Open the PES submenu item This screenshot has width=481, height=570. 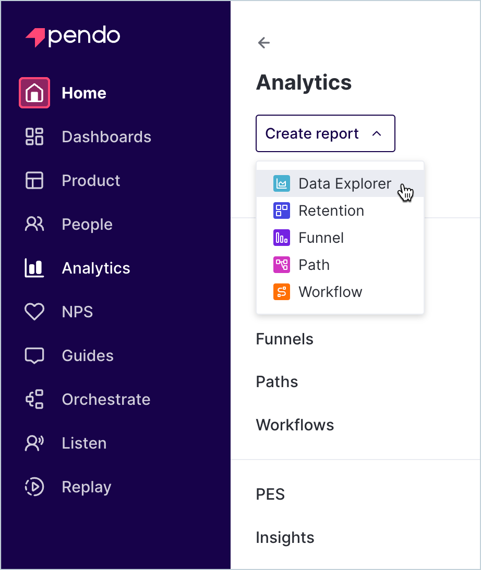(x=270, y=494)
